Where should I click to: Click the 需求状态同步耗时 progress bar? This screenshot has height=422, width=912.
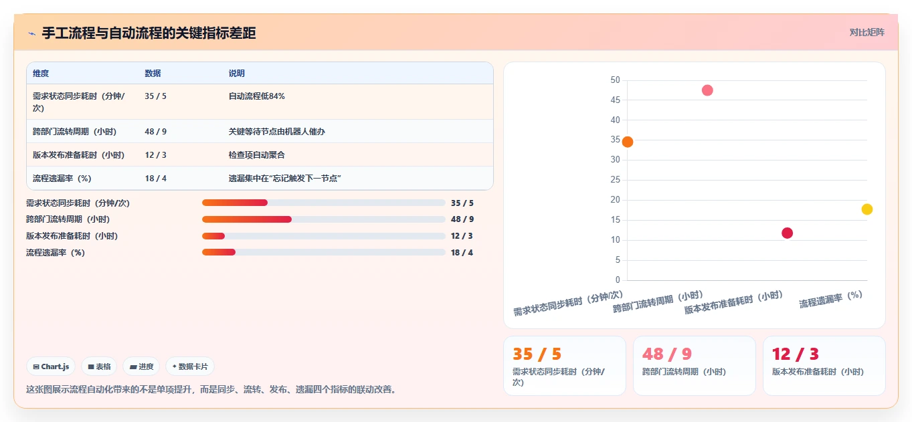pos(324,203)
